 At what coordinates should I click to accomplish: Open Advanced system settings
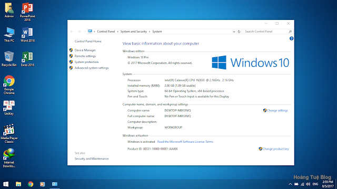click(92, 68)
